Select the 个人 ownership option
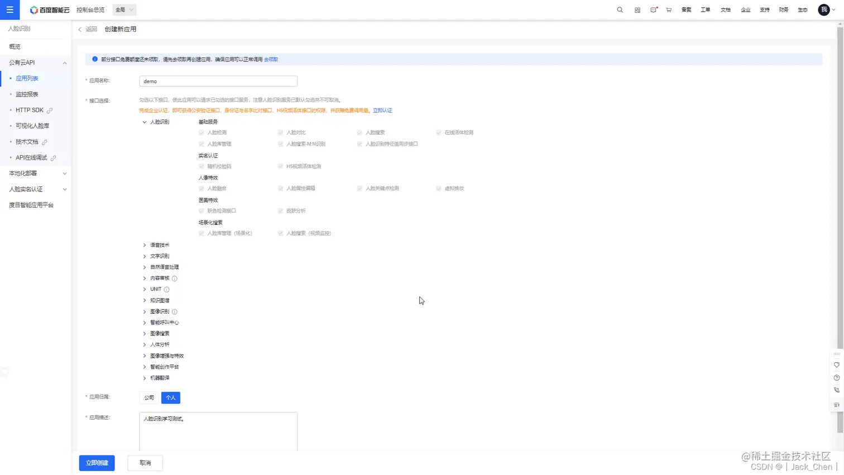 171,398
